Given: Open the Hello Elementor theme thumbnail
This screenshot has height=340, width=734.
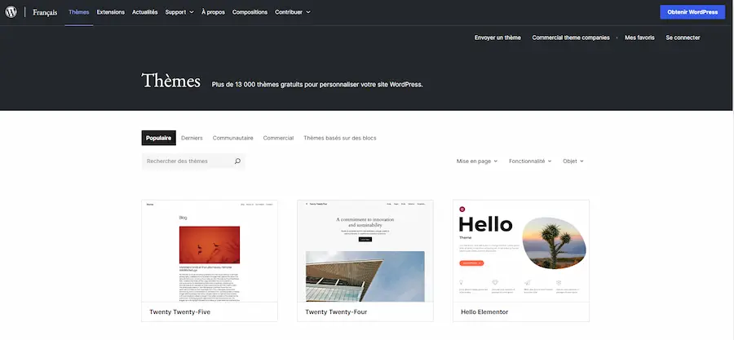Looking at the screenshot, I should [521, 251].
